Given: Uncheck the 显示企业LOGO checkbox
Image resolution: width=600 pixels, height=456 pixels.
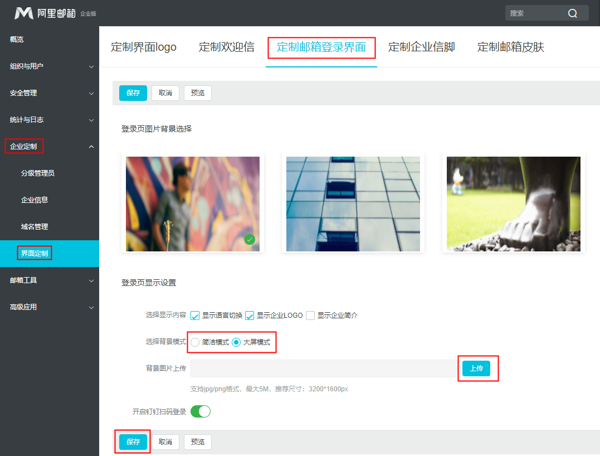Looking at the screenshot, I should click(x=250, y=316).
